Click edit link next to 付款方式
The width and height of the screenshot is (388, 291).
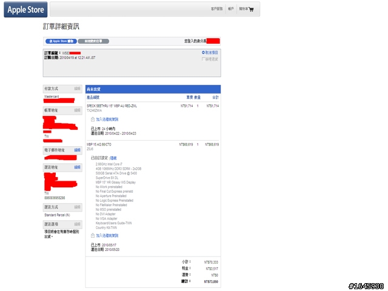pyautogui.click(x=77, y=89)
